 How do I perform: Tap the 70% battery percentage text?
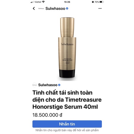pyautogui.click(x=97, y=2)
